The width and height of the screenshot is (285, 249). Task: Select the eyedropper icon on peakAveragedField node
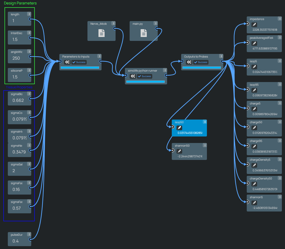coord(254,43)
